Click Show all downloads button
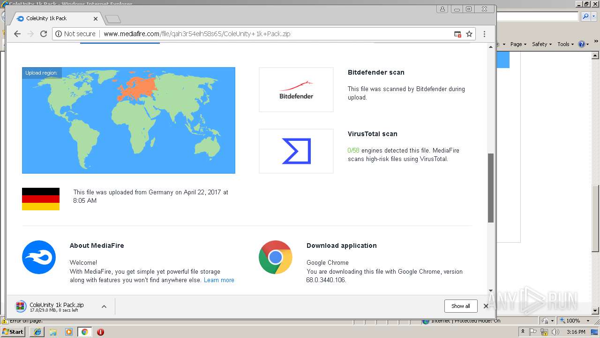This screenshot has width=600, height=338. [x=461, y=306]
